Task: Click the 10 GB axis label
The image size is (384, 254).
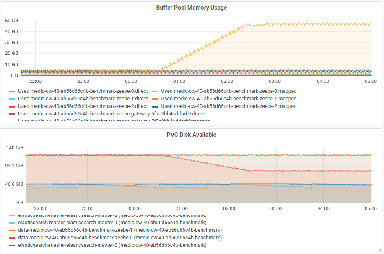Action: (x=11, y=64)
